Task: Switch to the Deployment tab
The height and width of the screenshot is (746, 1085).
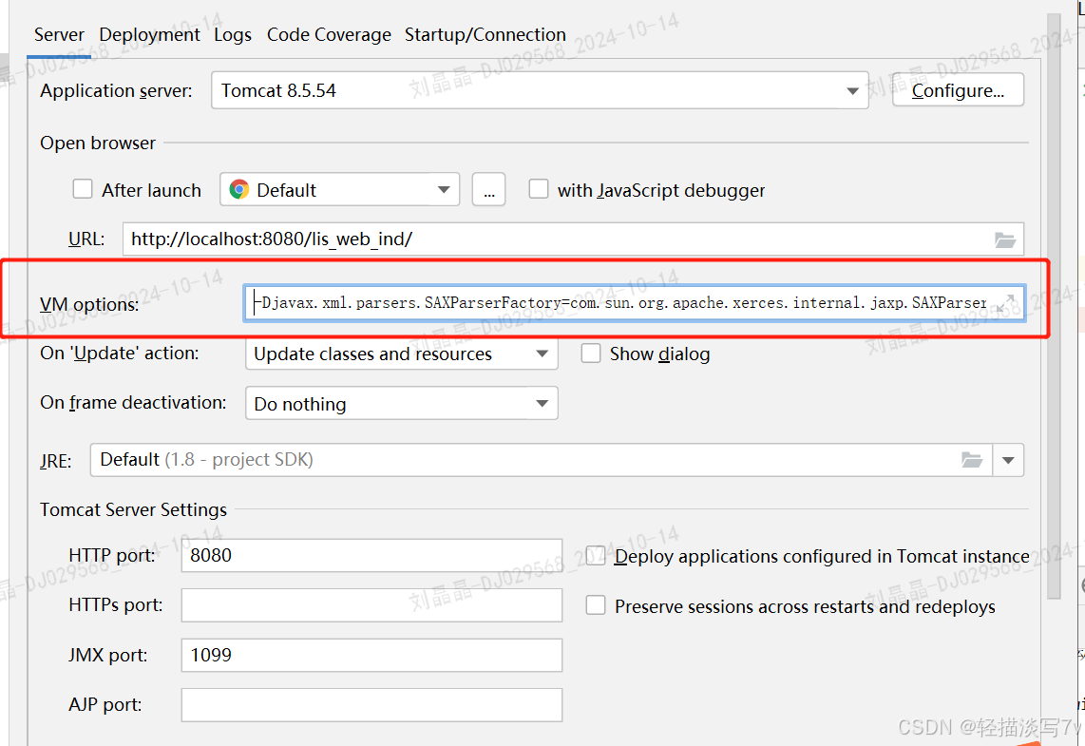Action: pos(149,34)
